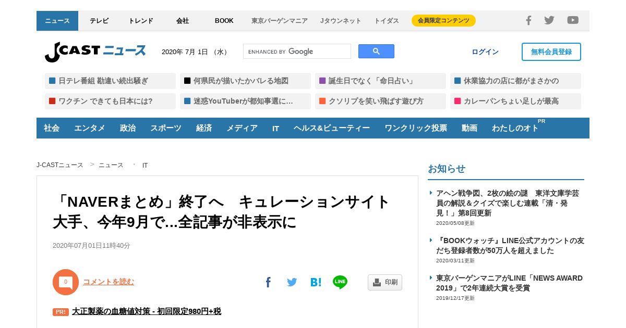Click the 2020/03/11更新 date text
The height and width of the screenshot is (328, 626).
coord(455,261)
